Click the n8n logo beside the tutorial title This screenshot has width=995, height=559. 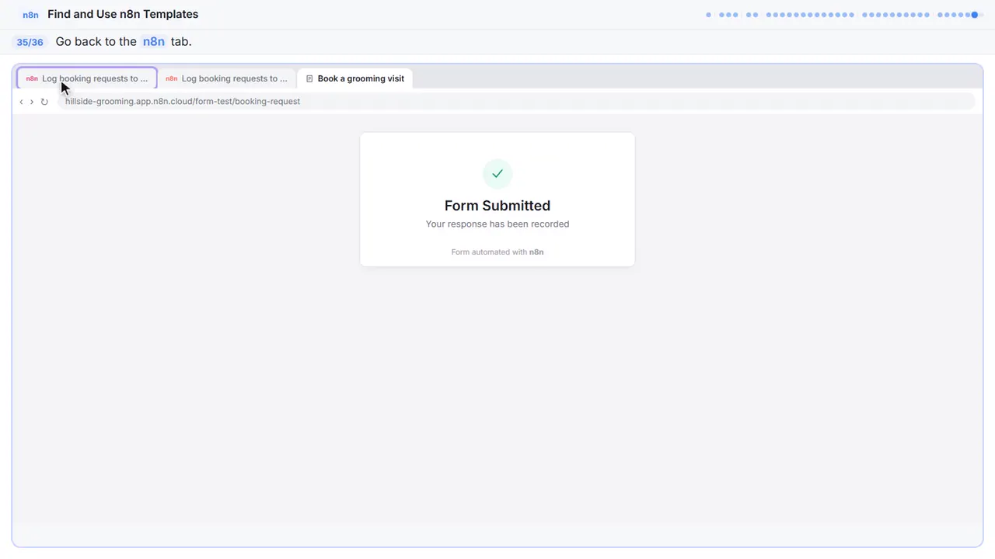[31, 15]
